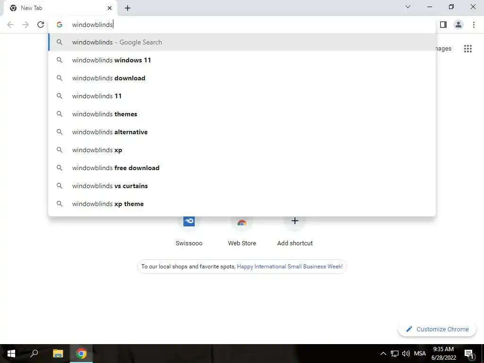Open the Chrome side panel icon
This screenshot has height=363, width=484.
443,25
